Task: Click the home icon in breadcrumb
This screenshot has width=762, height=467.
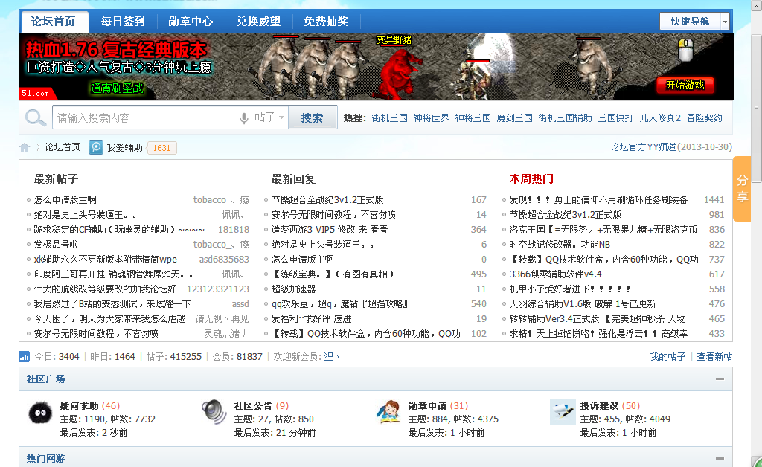Action: 25,147
